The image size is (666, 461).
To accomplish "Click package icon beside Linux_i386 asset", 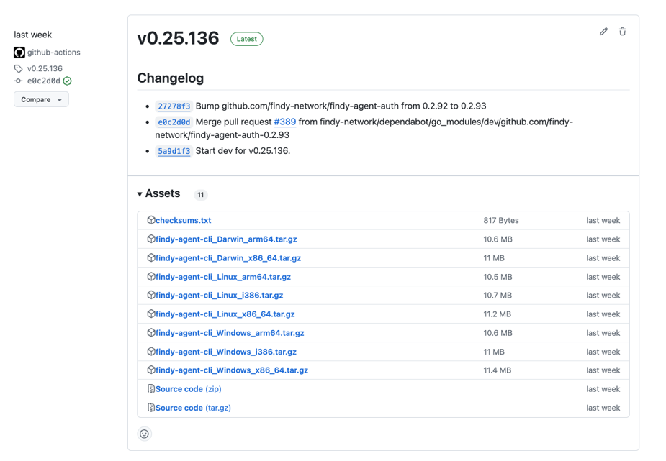I will 150,295.
